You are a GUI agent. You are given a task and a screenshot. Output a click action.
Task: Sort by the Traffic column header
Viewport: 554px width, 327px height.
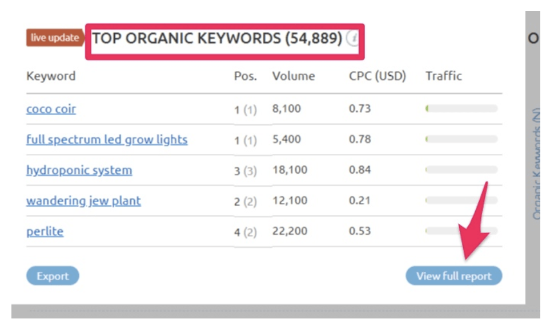(x=444, y=76)
